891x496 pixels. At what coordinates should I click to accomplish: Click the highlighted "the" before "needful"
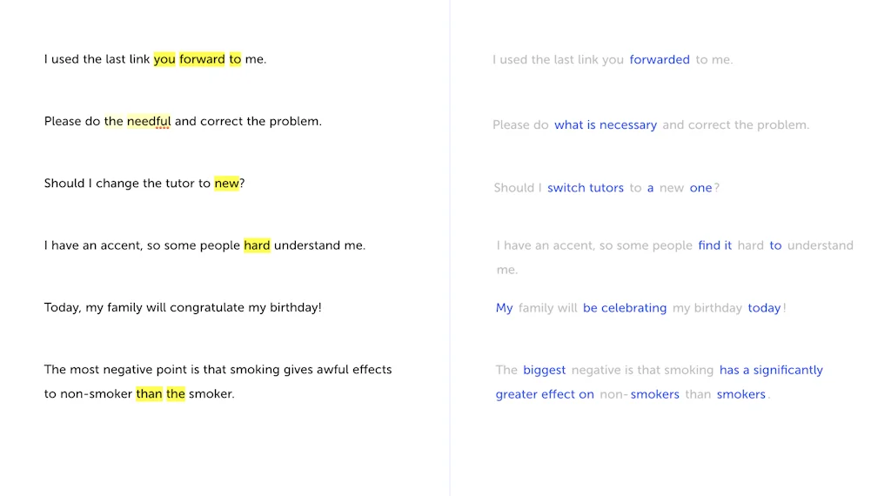(x=114, y=121)
